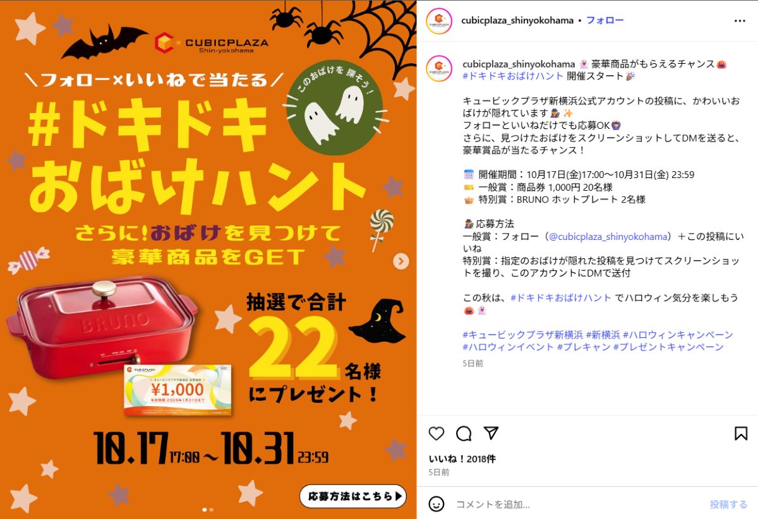Screen dimensions: 758x519
Task: Click caption profile avatar next to username
Action: pos(439,68)
